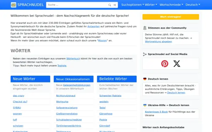Open the Pinterest social media icon
The height and width of the screenshot is (132, 212).
(165, 64)
